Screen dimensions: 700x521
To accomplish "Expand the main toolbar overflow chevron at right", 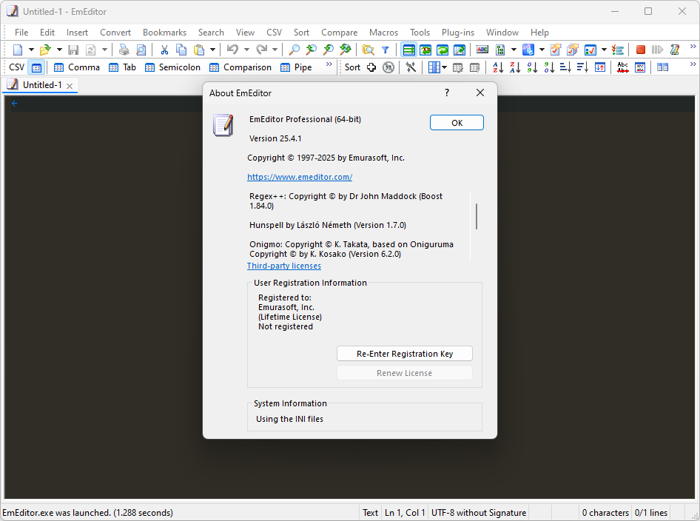I will click(693, 47).
